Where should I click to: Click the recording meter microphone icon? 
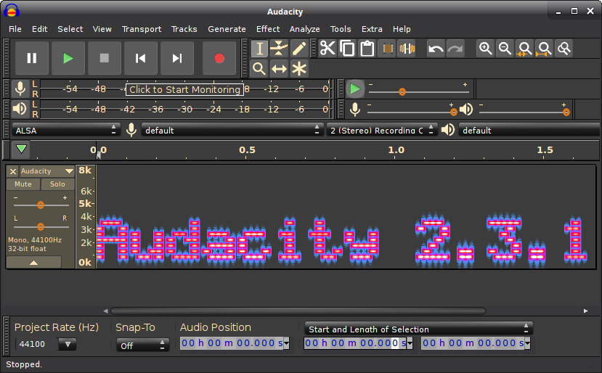pos(20,89)
